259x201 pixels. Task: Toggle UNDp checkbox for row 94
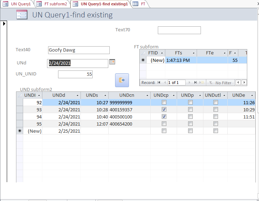(x=190, y=117)
